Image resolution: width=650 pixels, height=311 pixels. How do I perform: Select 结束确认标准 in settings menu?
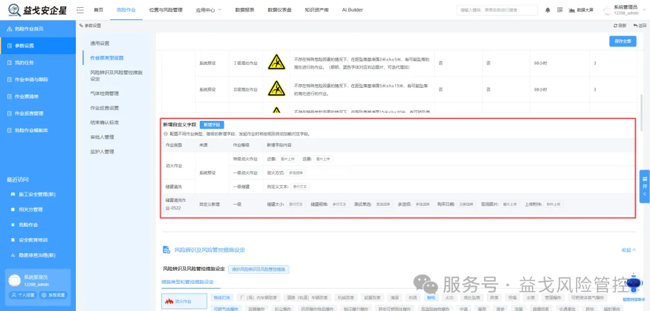coord(105,123)
